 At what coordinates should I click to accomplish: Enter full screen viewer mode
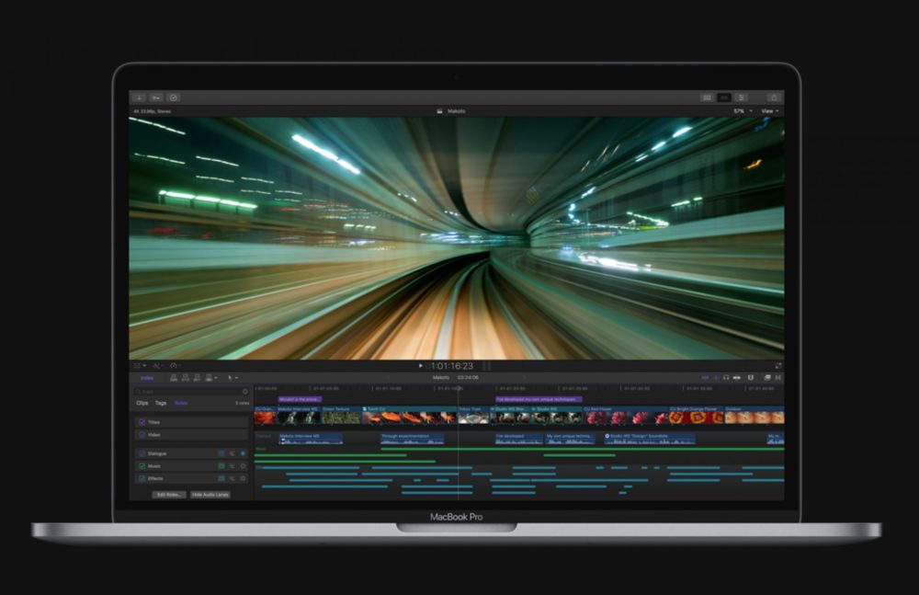pyautogui.click(x=778, y=365)
